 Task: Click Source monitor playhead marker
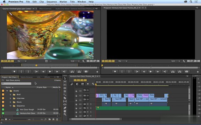click(36, 65)
